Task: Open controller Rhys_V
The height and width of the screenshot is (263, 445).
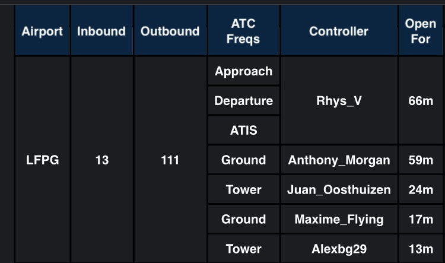Action: [x=339, y=101]
